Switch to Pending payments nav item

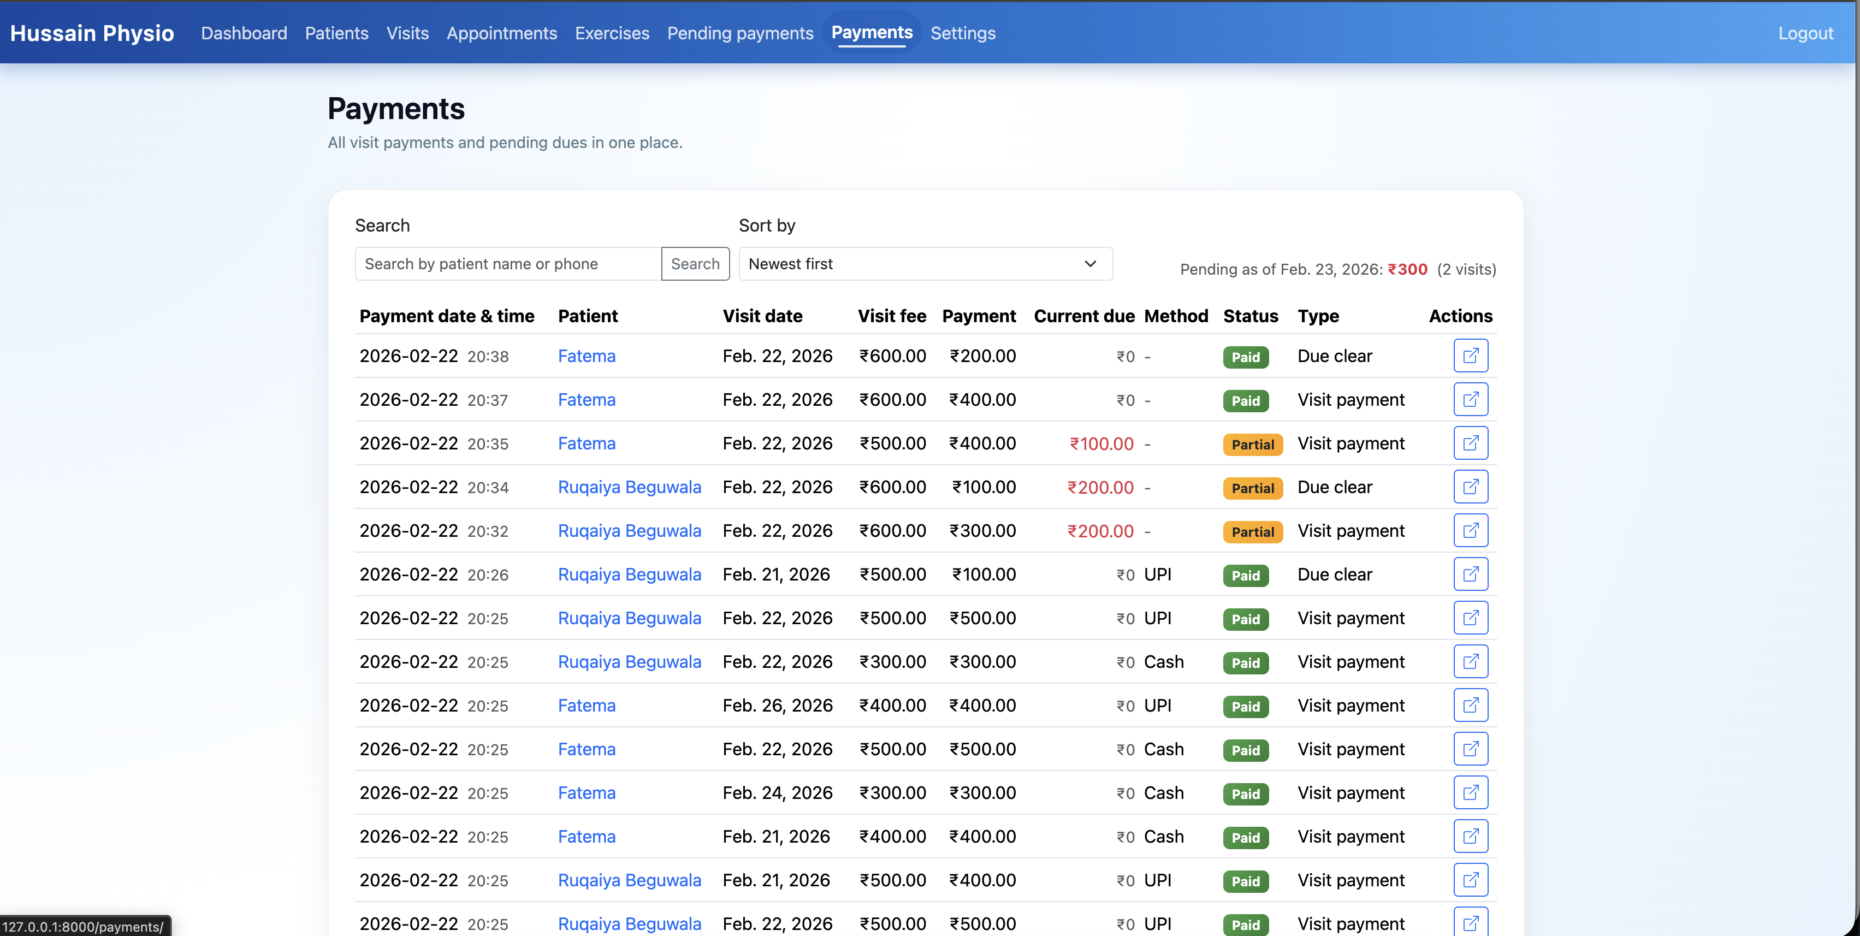coord(739,33)
